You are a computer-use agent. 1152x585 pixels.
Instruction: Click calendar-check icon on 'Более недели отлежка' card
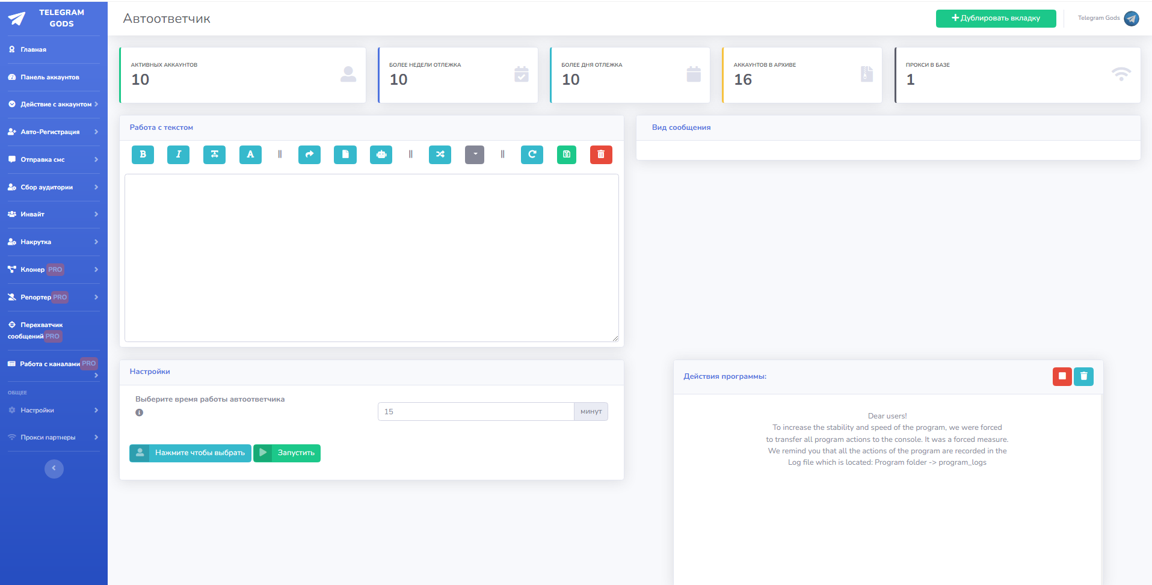(x=522, y=75)
